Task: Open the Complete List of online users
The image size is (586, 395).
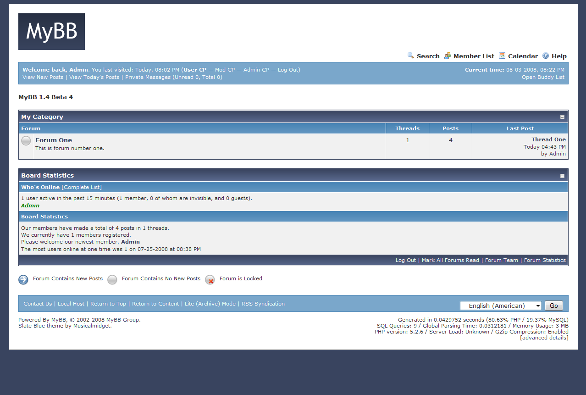Action: 82,187
